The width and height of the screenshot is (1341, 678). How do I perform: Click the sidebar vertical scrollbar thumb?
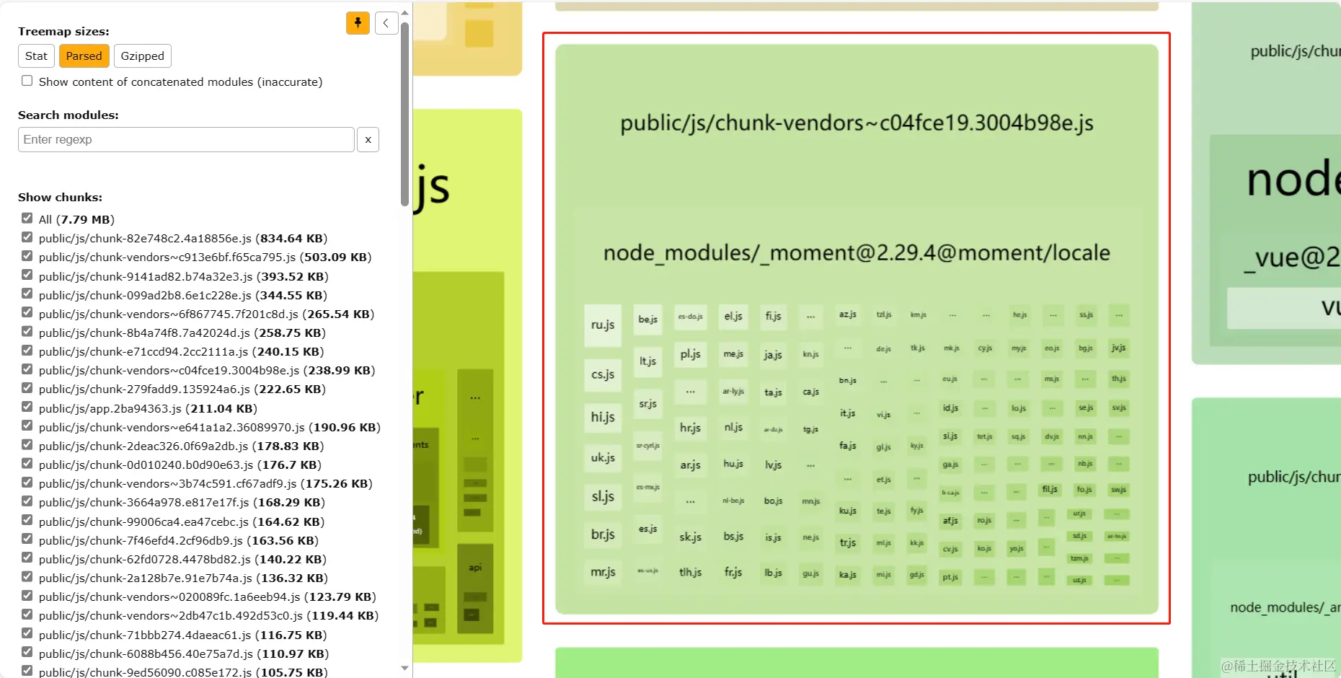click(405, 114)
